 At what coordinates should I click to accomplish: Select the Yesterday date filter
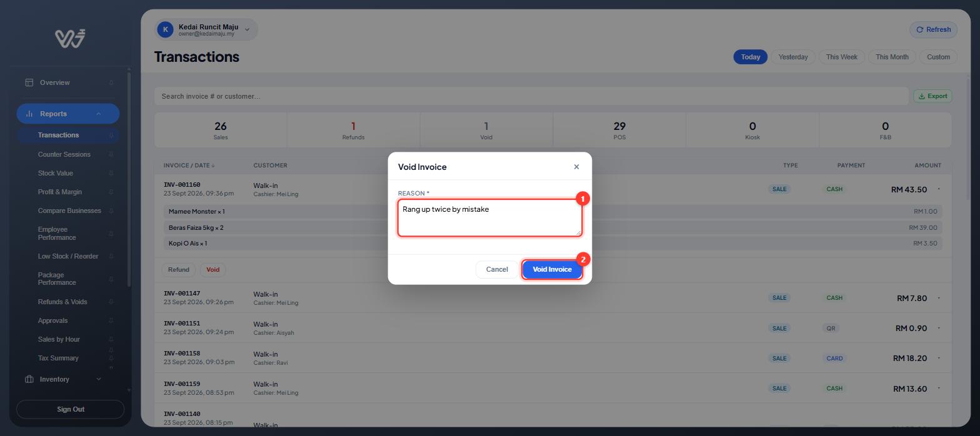point(793,57)
